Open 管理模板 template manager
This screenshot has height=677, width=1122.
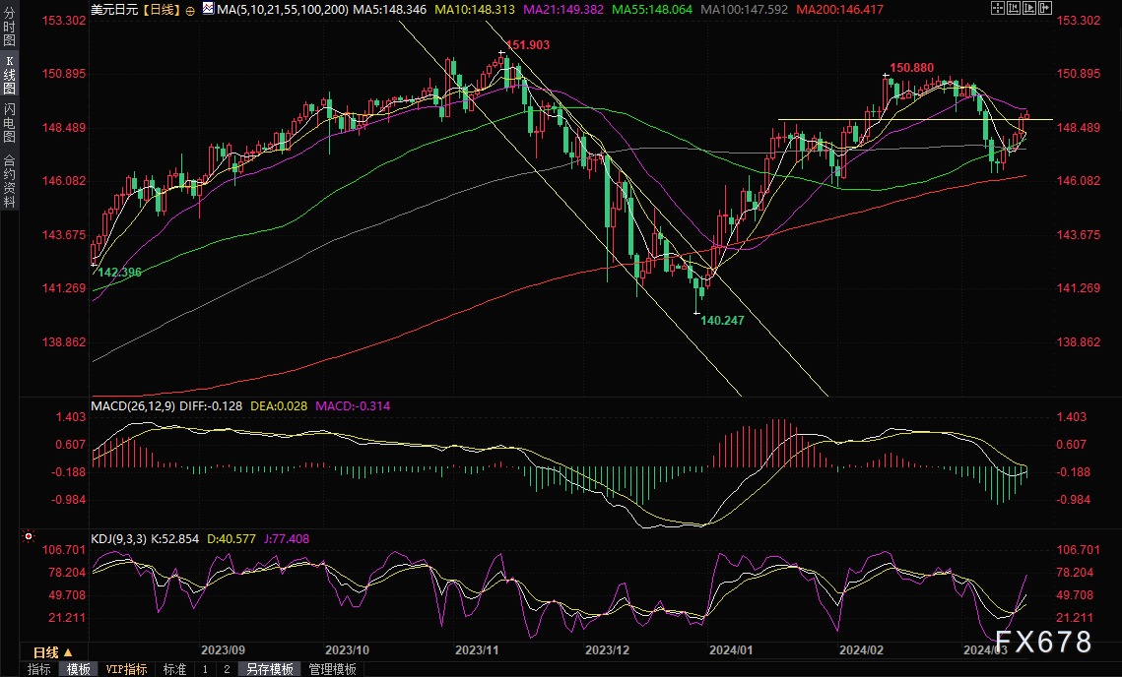(x=332, y=669)
